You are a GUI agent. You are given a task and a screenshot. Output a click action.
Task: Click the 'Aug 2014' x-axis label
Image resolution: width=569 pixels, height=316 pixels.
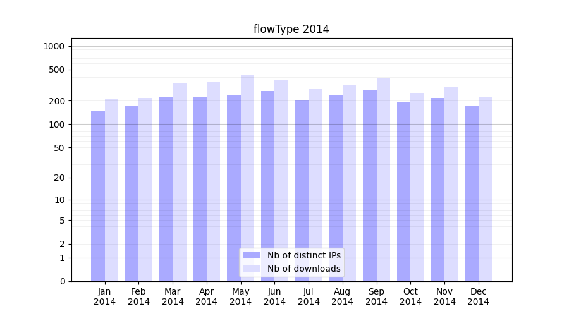pyautogui.click(x=342, y=296)
